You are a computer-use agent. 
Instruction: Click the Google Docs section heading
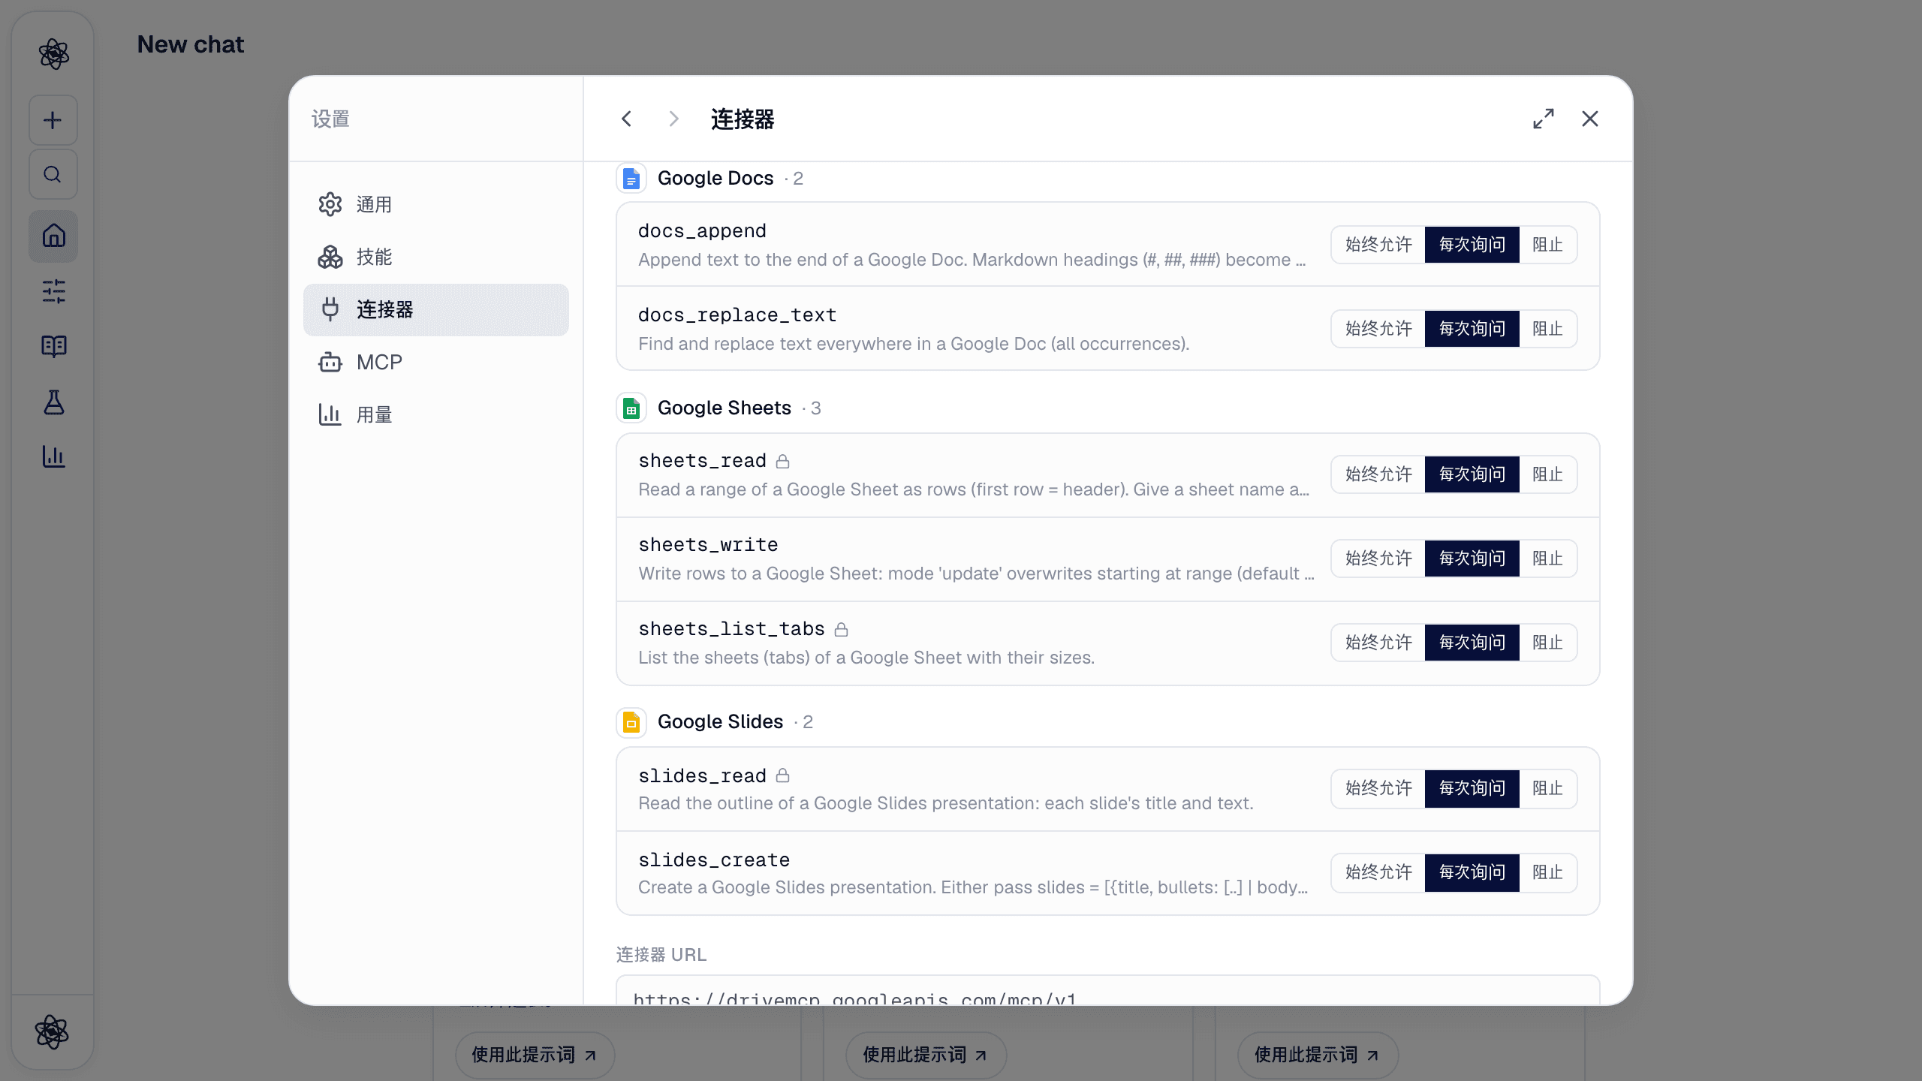[x=715, y=179]
